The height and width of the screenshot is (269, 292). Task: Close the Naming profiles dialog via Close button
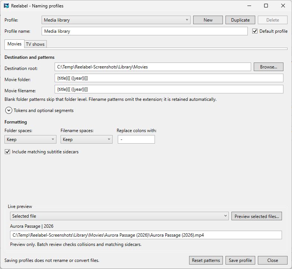272,260
